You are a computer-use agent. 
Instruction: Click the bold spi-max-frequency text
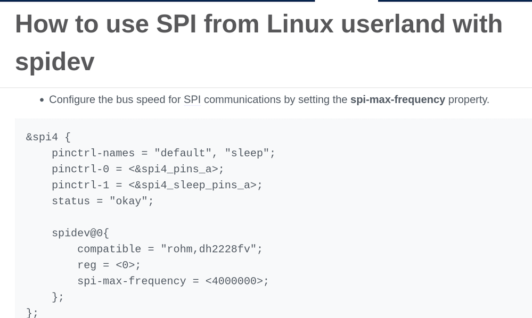[x=397, y=99]
